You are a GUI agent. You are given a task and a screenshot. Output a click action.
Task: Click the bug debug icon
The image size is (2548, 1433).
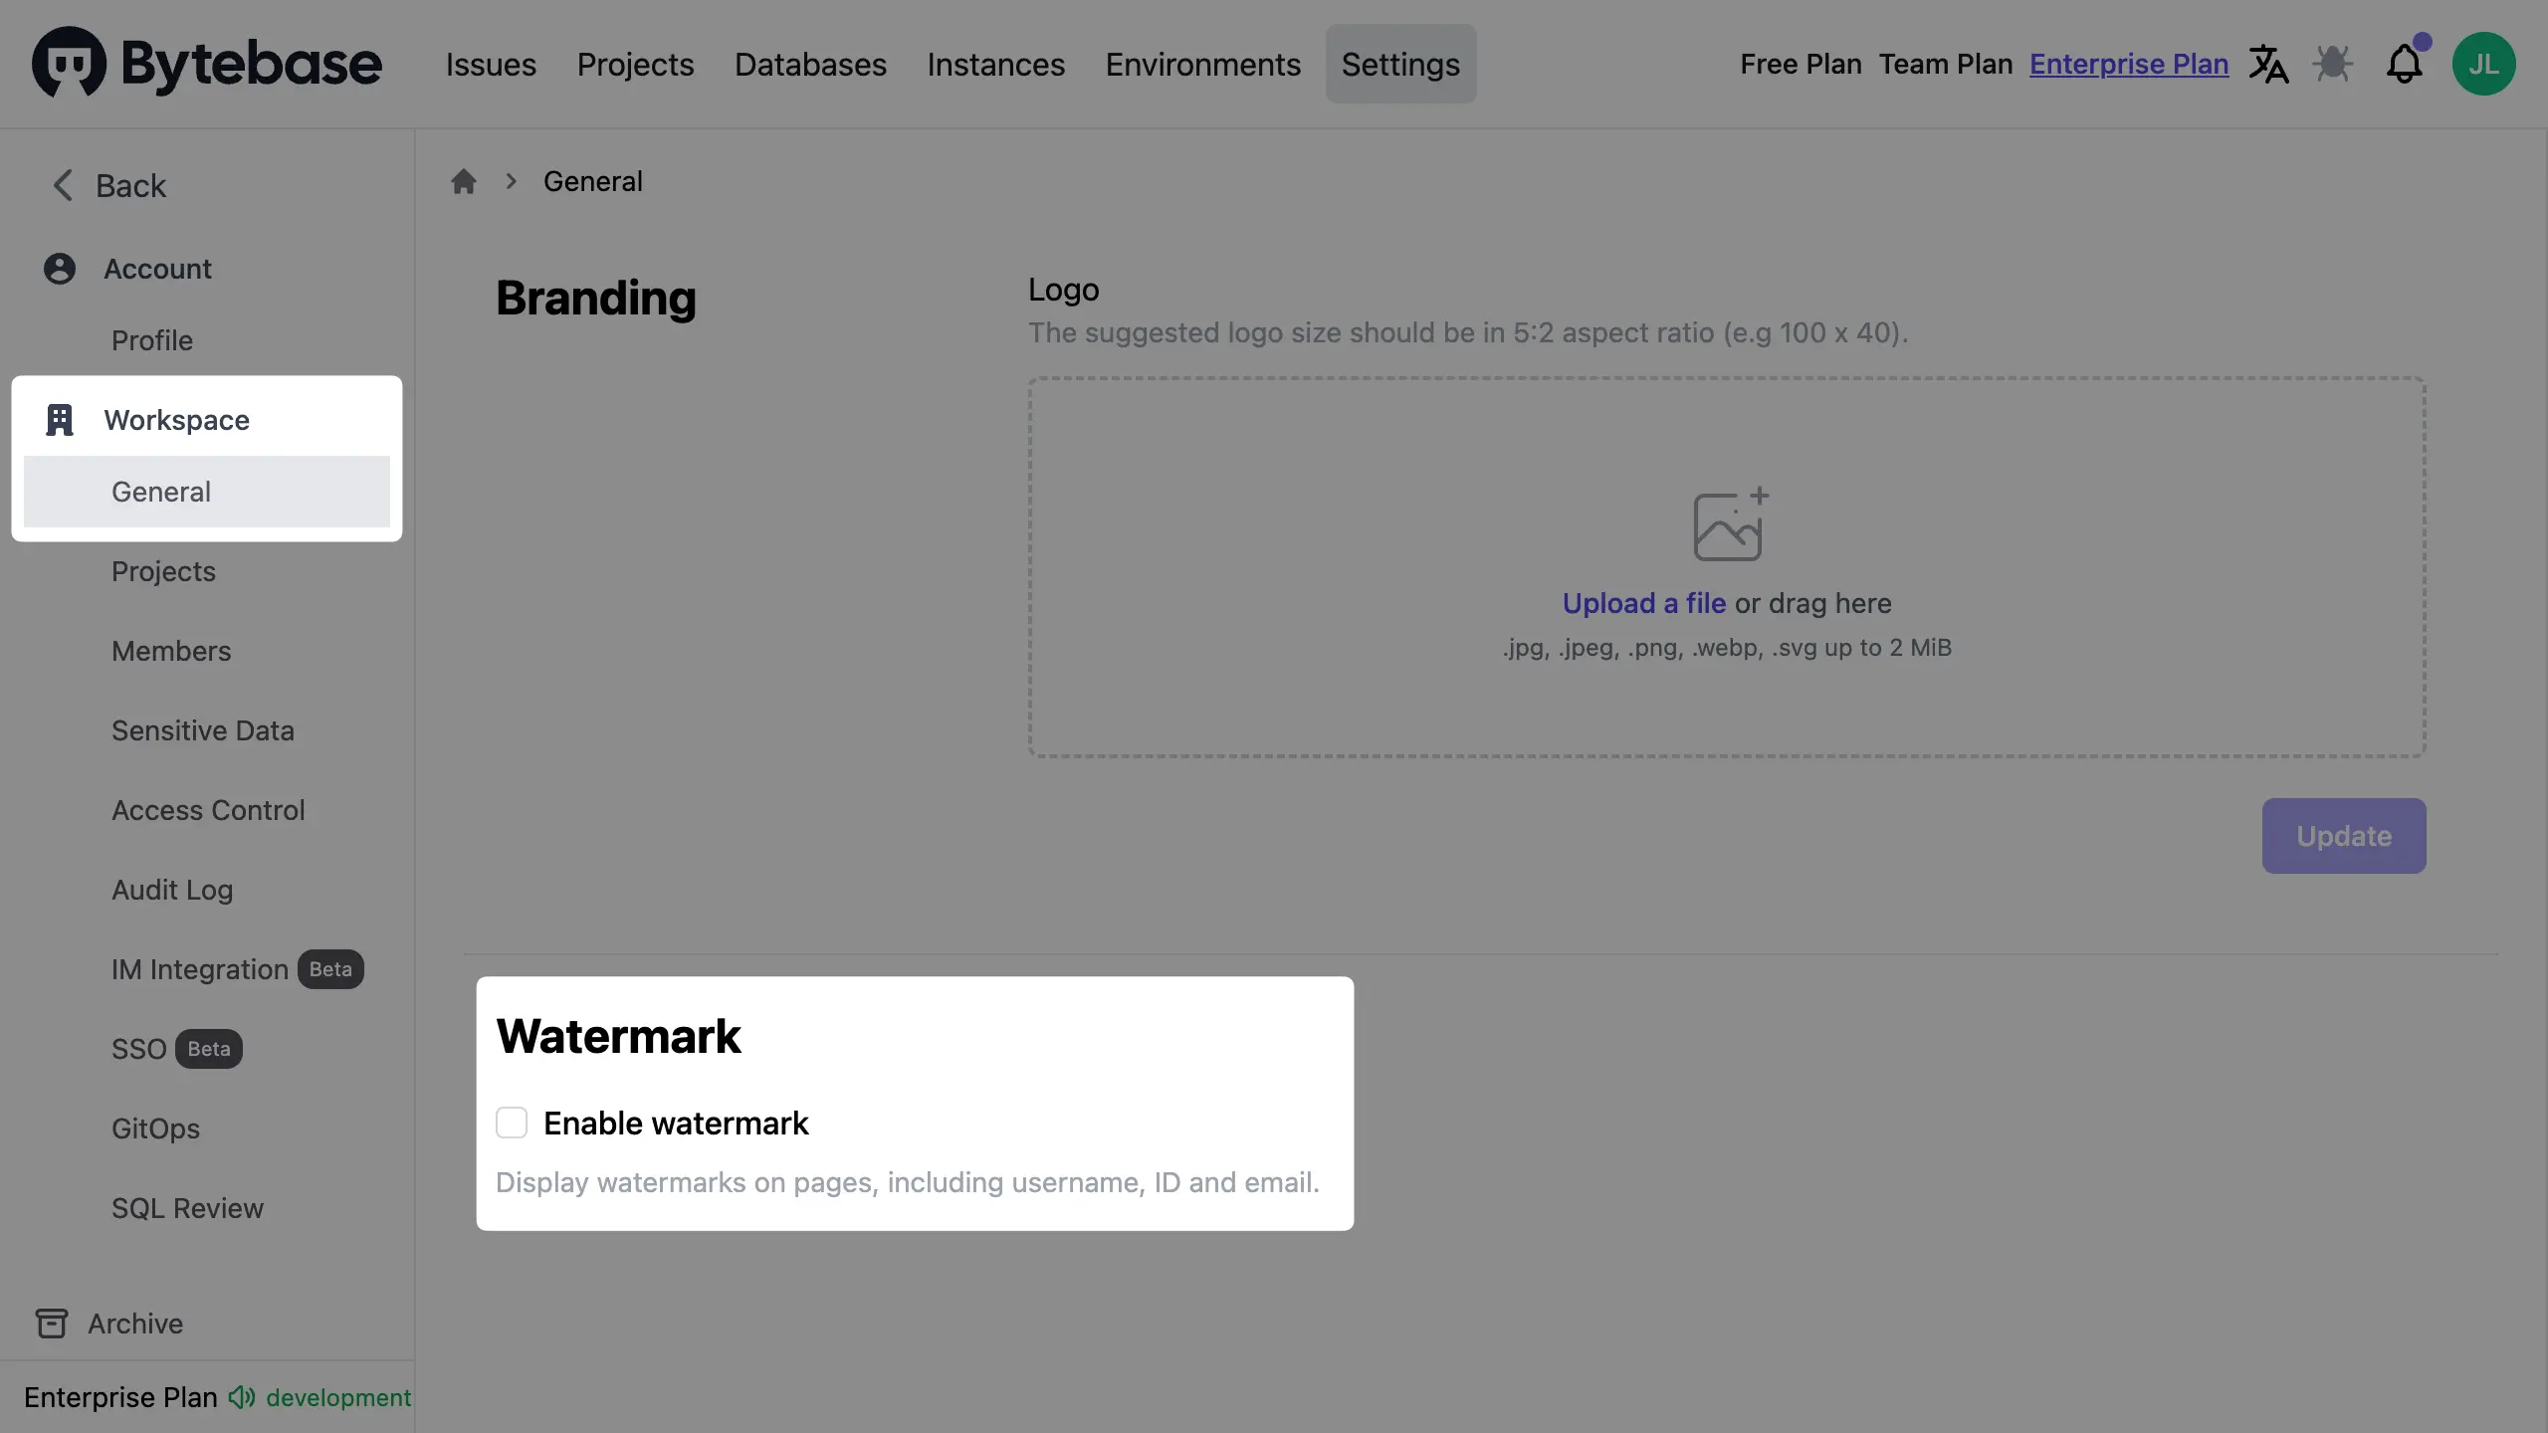coord(2332,65)
